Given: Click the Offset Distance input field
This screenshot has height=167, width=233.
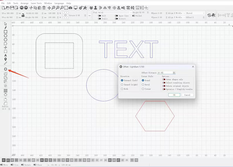Looking at the screenshot, I should pos(165,73).
